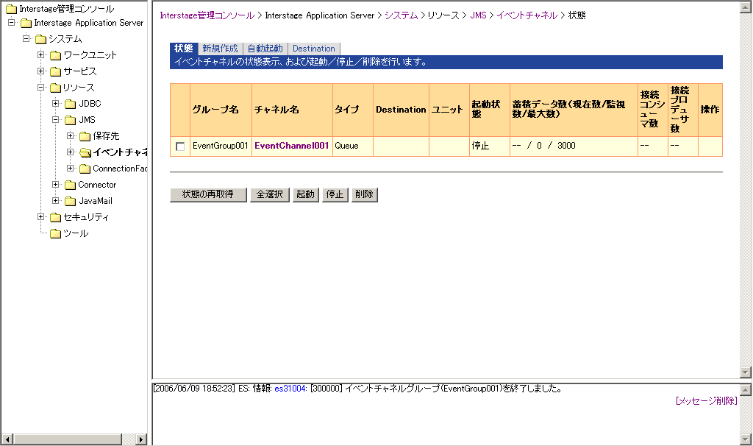Collapse the リソース tree node

click(x=41, y=87)
